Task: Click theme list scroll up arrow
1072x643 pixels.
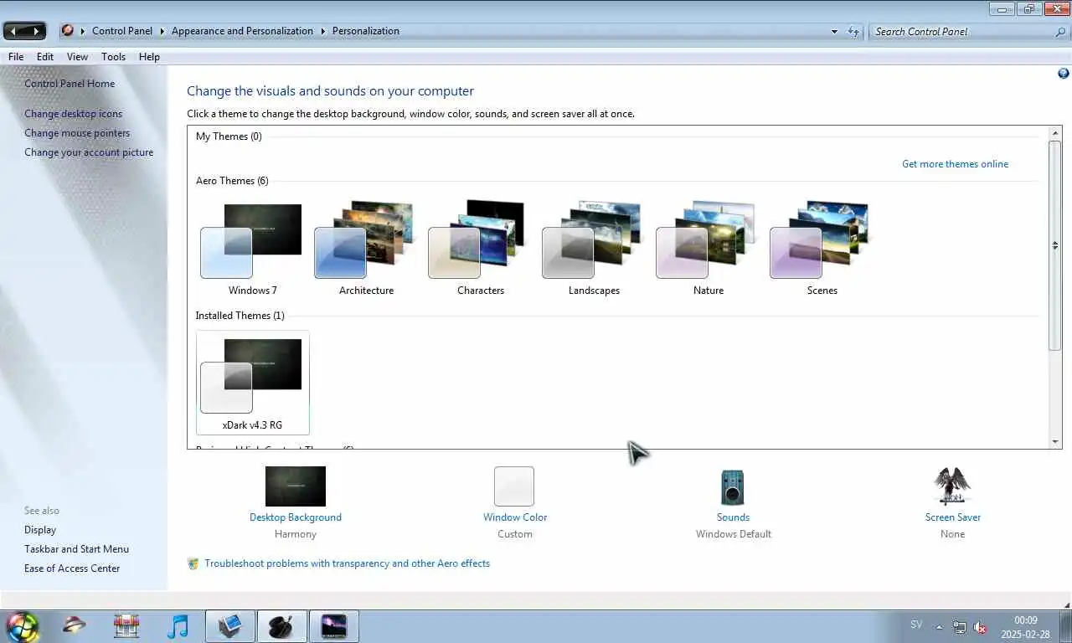Action: click(1055, 133)
